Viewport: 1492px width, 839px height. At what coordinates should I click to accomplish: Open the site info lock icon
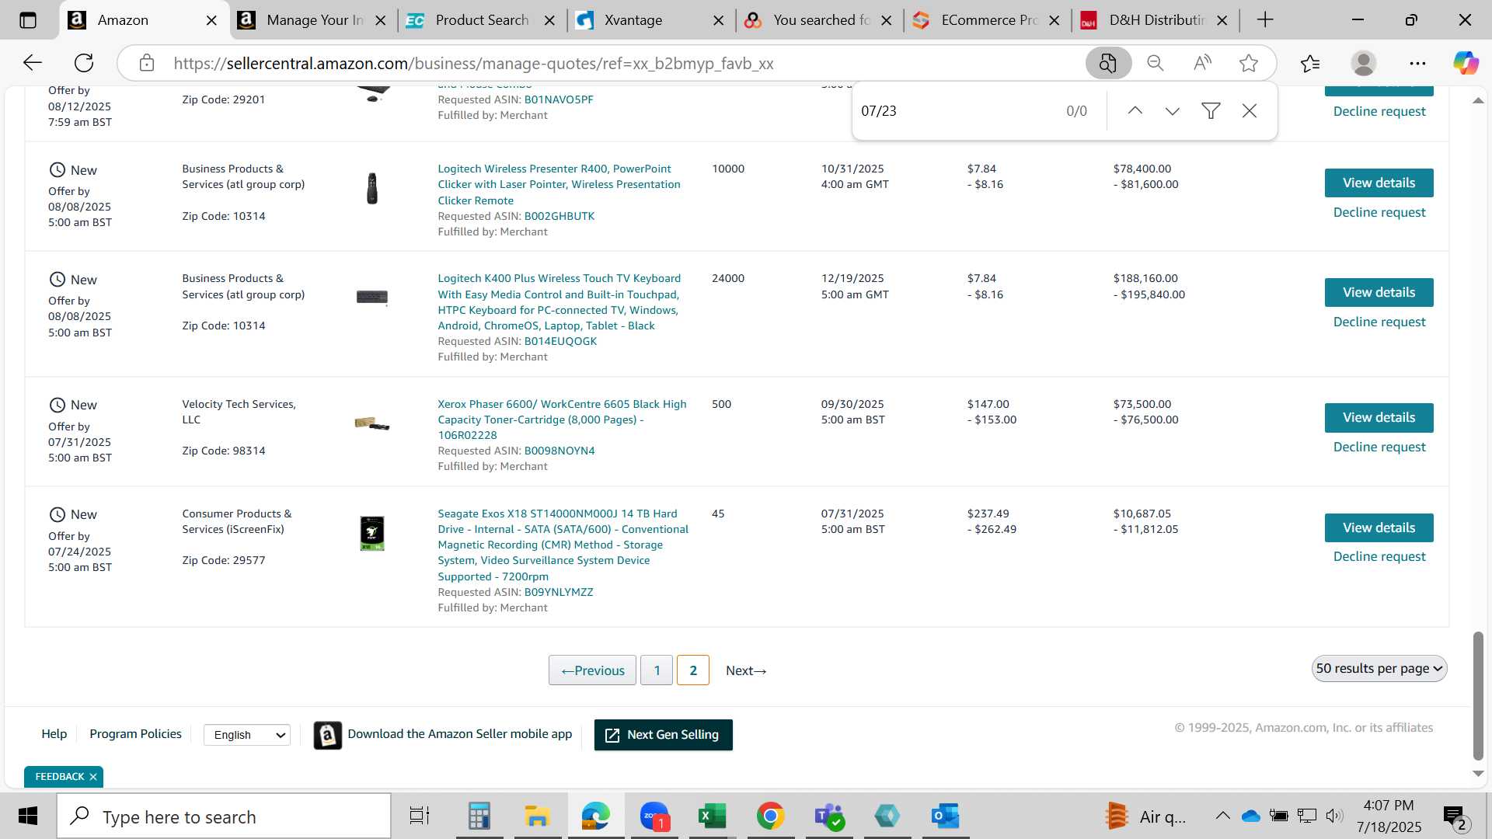tap(147, 63)
